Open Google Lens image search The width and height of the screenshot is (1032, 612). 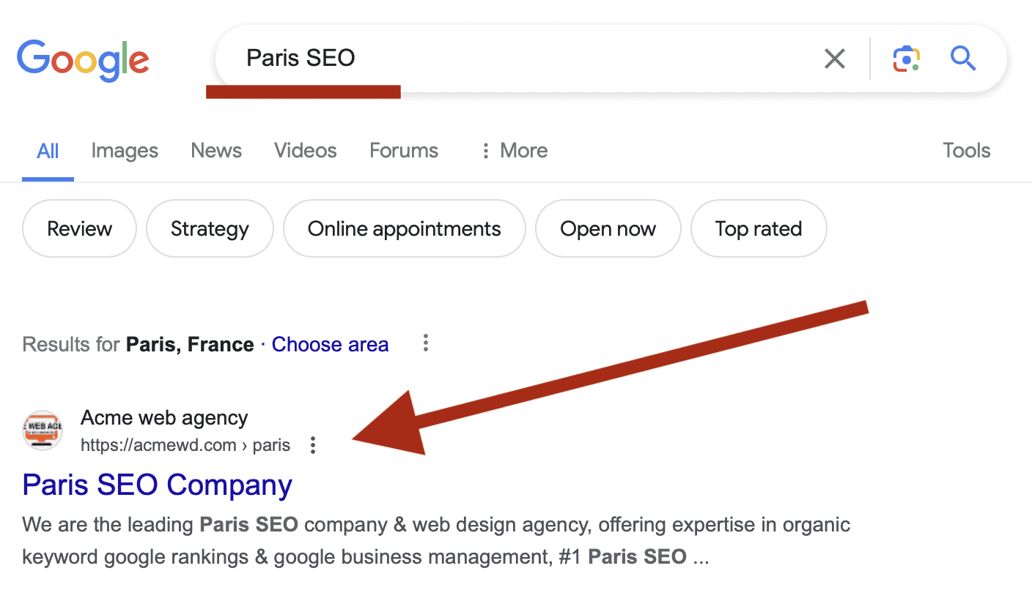point(907,59)
